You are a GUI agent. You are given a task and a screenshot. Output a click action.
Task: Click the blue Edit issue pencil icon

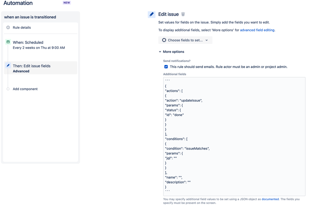point(152,14)
